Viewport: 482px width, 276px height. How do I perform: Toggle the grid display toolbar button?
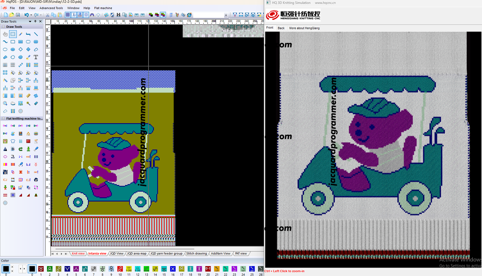pyautogui.click(x=68, y=15)
